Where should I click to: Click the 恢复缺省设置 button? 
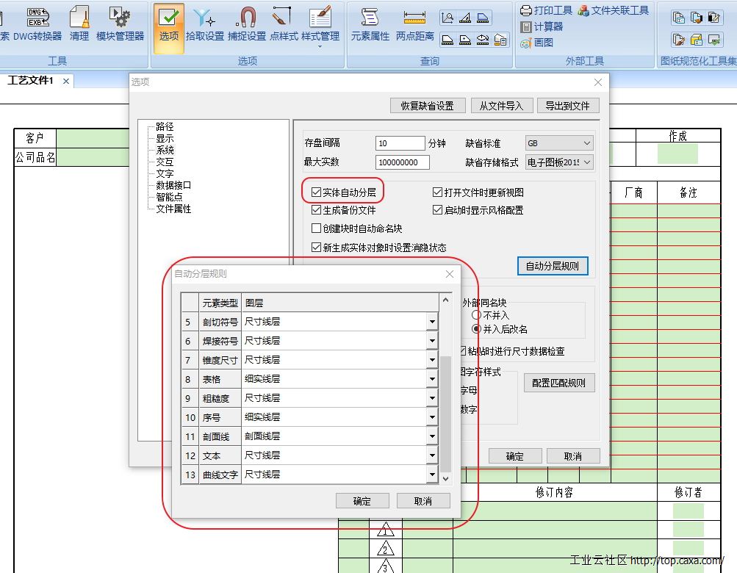427,106
